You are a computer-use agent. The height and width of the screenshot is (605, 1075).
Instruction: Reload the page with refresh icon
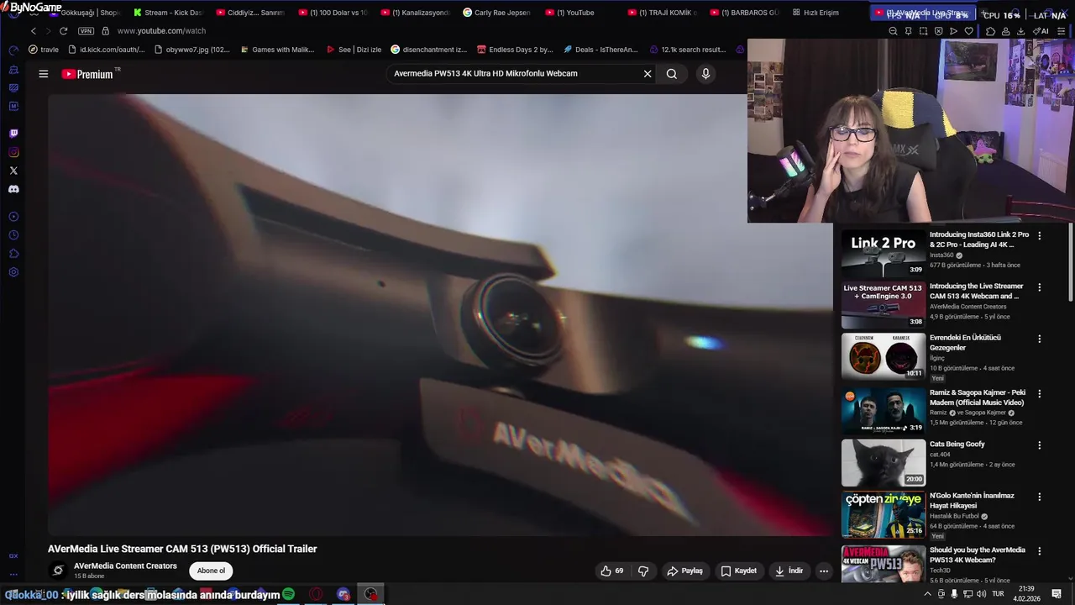(x=63, y=31)
